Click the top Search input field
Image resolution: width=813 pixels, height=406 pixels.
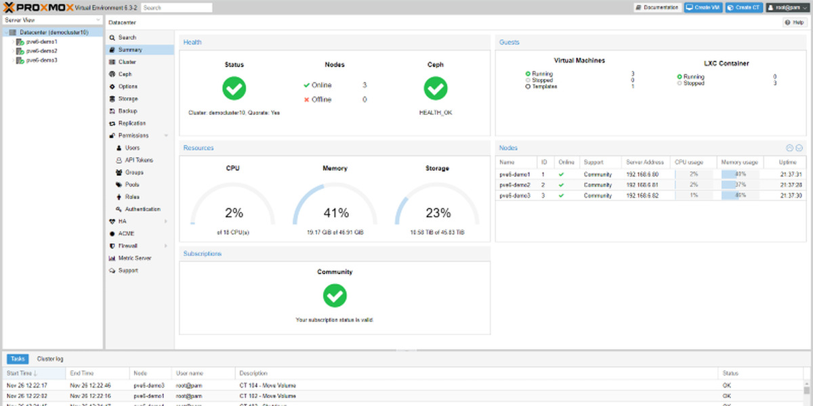coord(177,7)
